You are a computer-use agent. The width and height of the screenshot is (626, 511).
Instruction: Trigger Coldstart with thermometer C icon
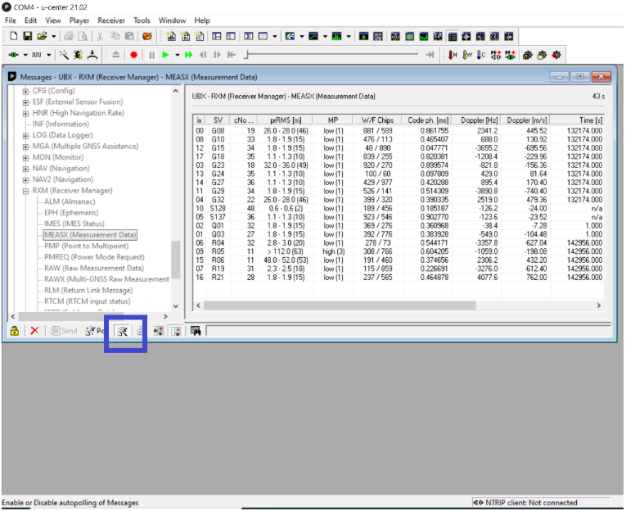pos(481,55)
